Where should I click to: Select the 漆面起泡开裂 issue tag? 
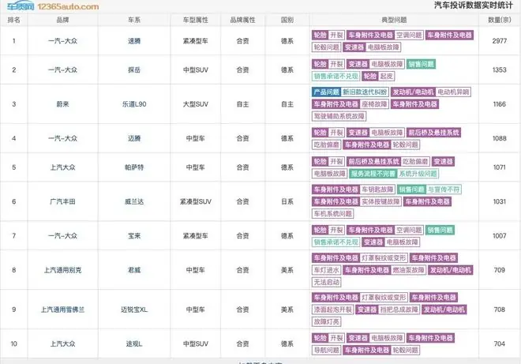pyautogui.click(x=332, y=310)
